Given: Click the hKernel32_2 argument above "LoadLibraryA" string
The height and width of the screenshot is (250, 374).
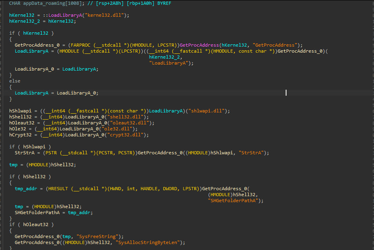Looking at the screenshot, I should [164, 57].
